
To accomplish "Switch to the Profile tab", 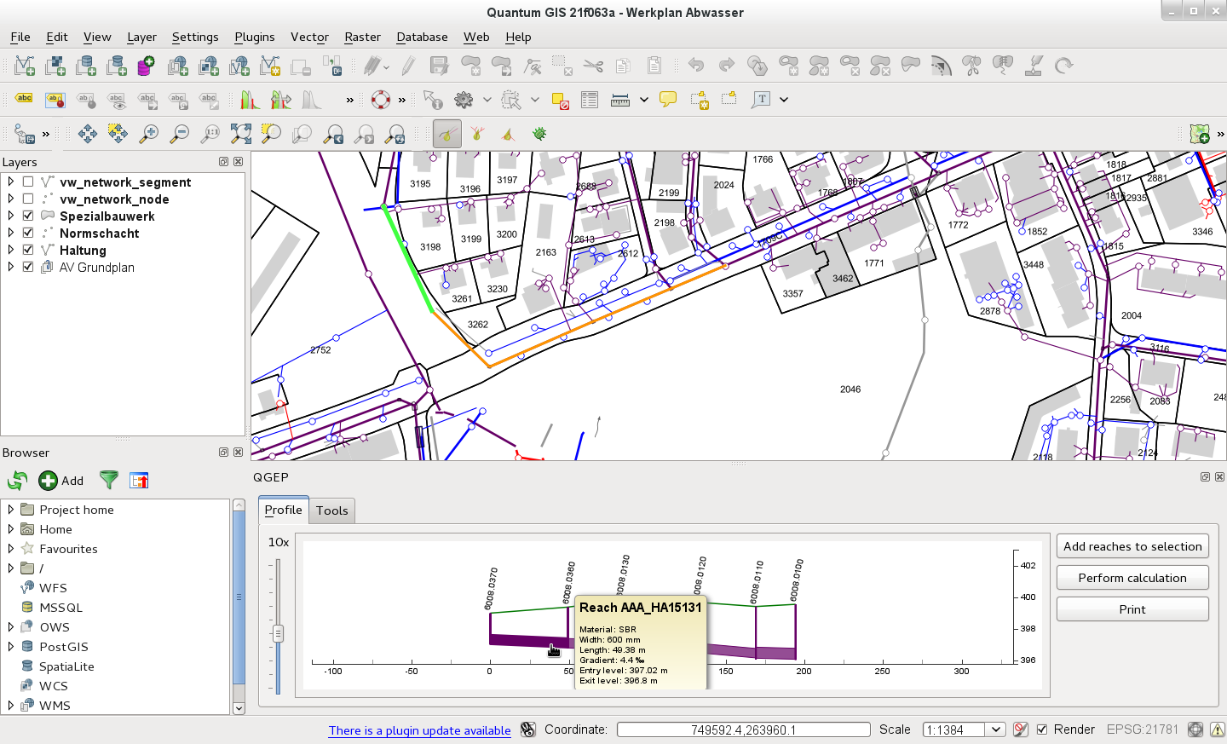I will click(283, 510).
